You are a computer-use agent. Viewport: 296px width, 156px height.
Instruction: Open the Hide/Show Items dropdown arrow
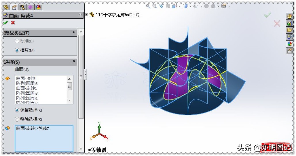pos(201,6)
